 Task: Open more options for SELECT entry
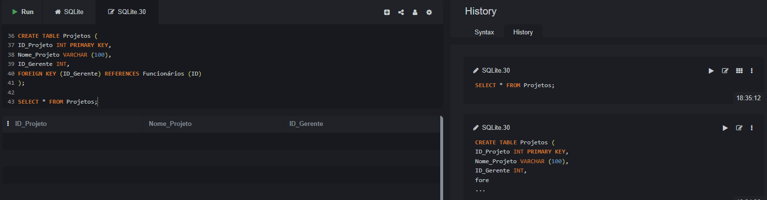pos(752,71)
